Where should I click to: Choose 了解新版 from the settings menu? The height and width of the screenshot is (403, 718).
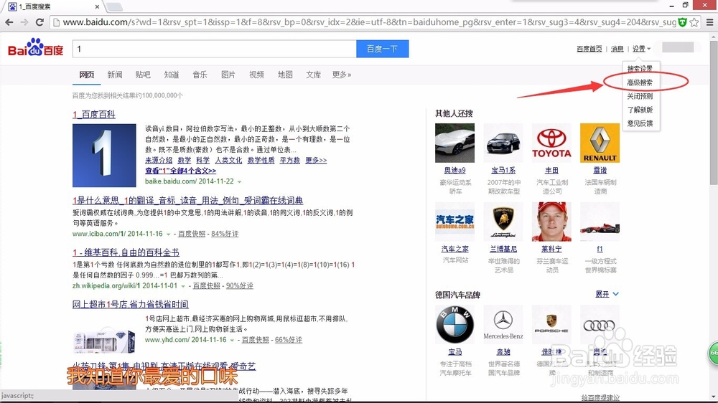pyautogui.click(x=640, y=110)
